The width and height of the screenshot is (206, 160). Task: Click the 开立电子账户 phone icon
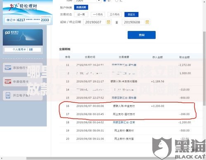coord(8,95)
